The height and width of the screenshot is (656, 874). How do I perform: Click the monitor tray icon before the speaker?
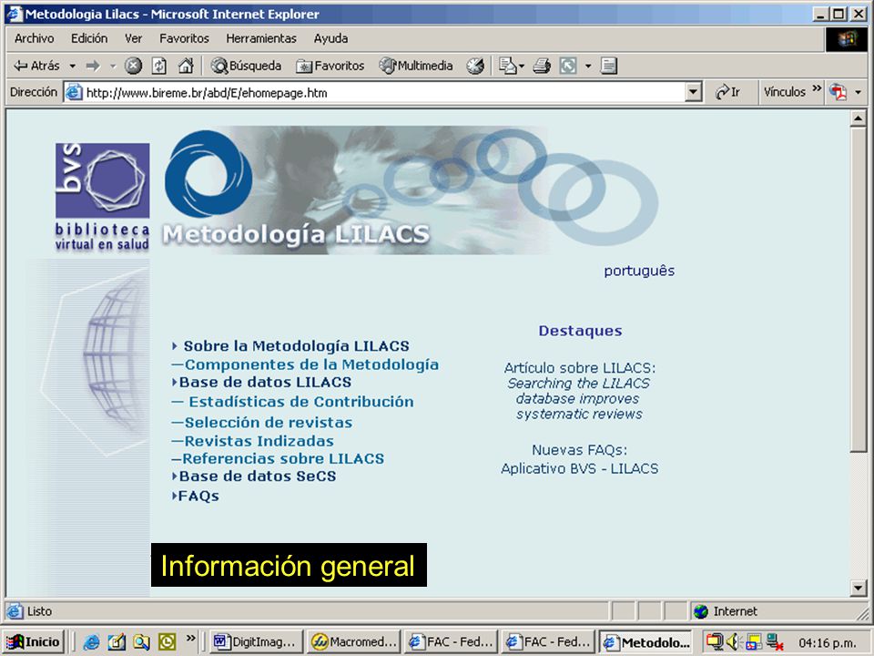[715, 642]
